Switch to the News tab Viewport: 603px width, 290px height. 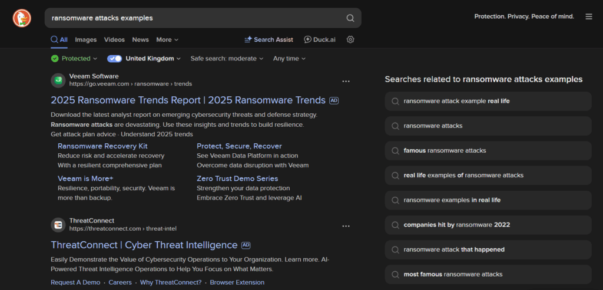point(140,40)
